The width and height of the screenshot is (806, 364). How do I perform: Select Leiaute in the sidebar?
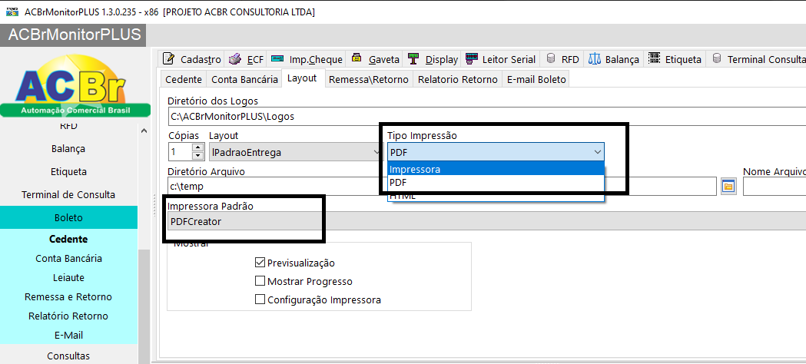[x=68, y=278]
